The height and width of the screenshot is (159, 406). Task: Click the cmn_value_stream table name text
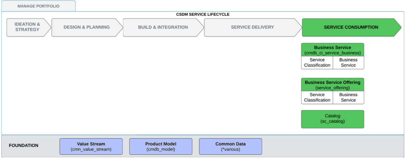point(91,149)
